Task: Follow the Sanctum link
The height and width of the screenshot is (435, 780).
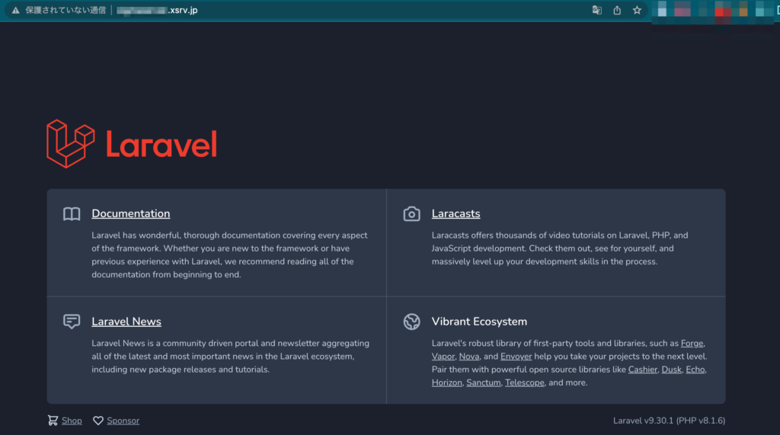Action: pos(484,382)
